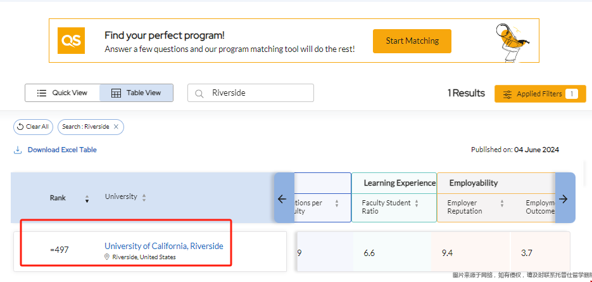Select the 3.7 Employment Outcomes value

526,253
